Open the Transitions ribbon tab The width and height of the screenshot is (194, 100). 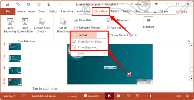[67, 12]
